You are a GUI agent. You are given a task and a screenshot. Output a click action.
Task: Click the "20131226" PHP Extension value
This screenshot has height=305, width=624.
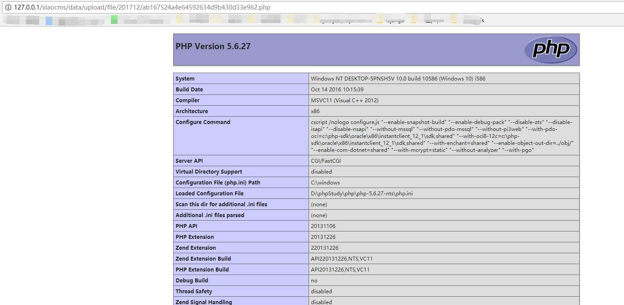(x=323, y=237)
